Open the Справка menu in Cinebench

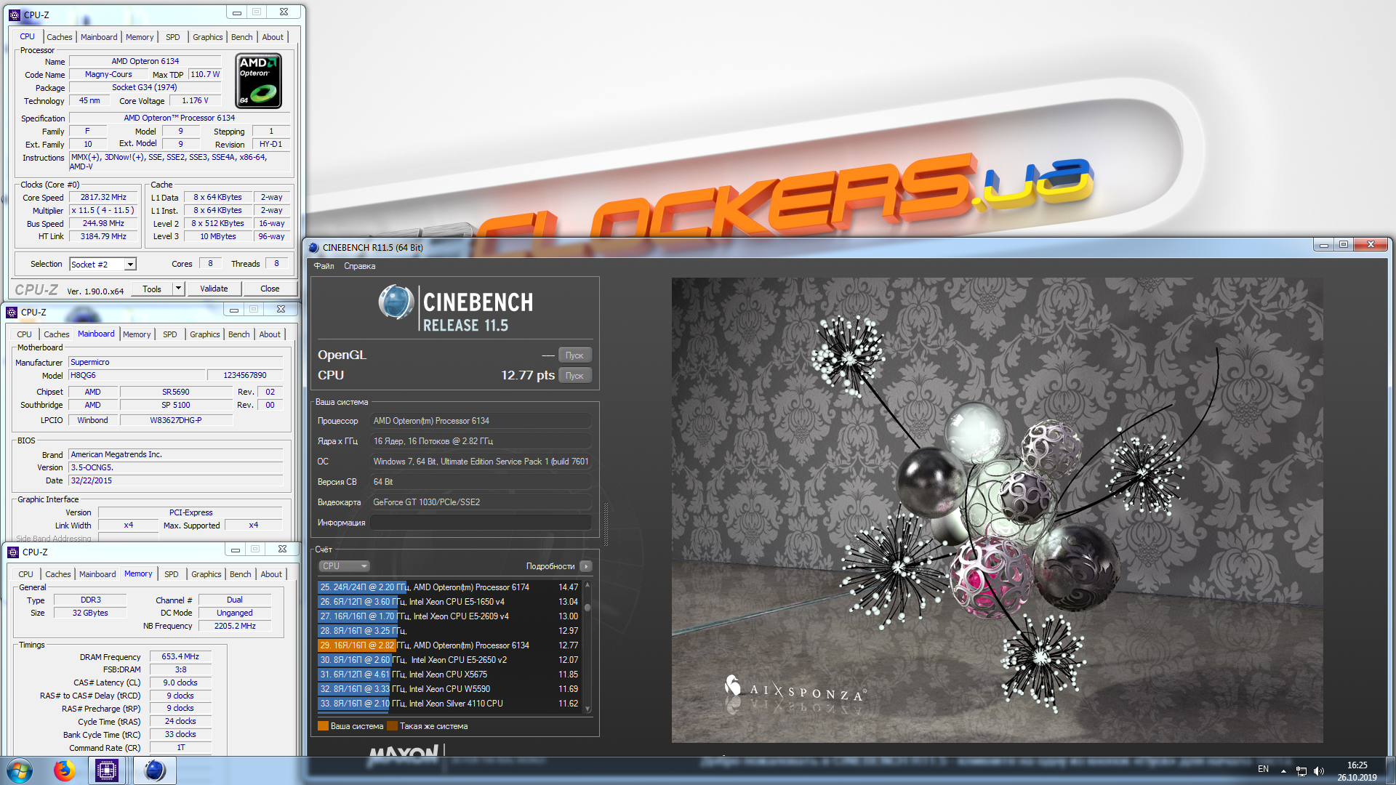coord(359,266)
